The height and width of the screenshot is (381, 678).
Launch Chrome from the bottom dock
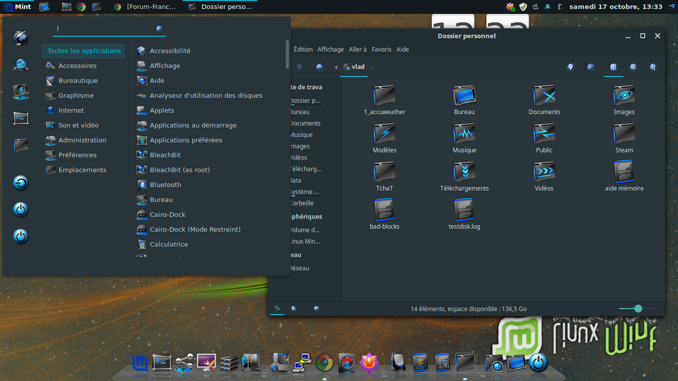(324, 363)
